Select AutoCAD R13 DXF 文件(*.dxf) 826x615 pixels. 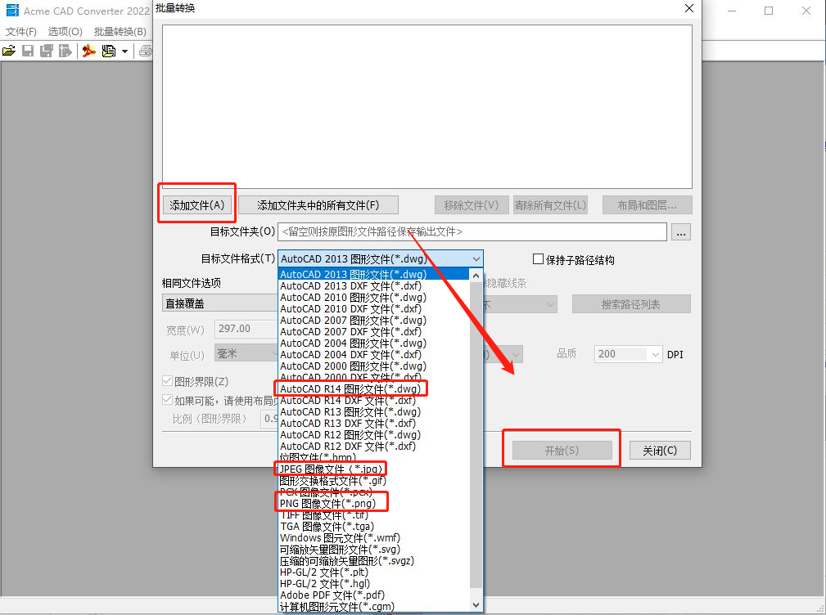[373, 424]
